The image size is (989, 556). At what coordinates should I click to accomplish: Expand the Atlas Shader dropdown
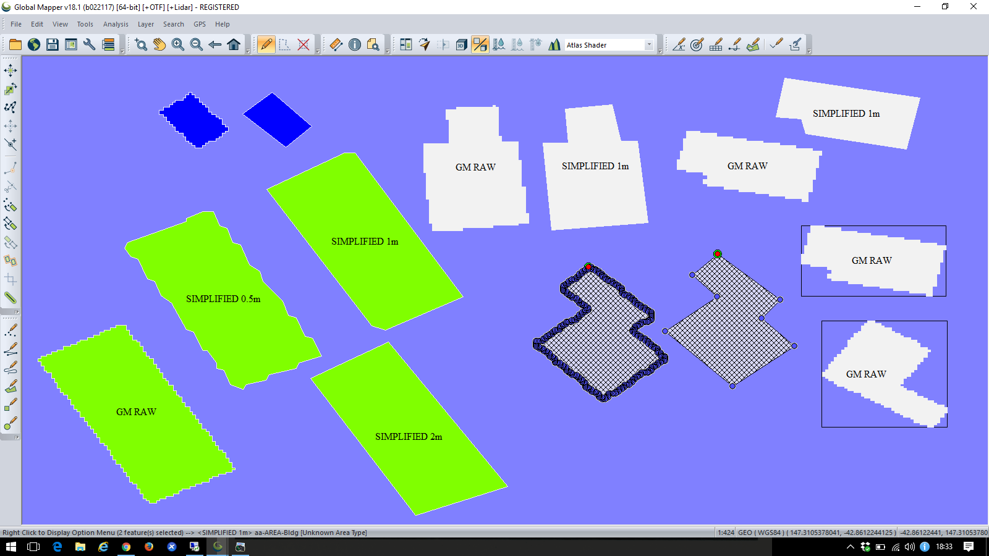click(649, 45)
